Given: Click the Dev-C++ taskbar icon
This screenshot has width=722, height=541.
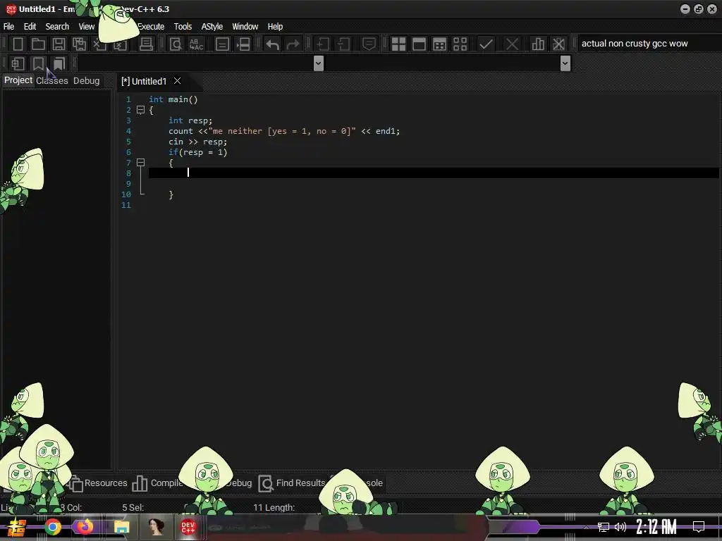Looking at the screenshot, I should point(188,527).
